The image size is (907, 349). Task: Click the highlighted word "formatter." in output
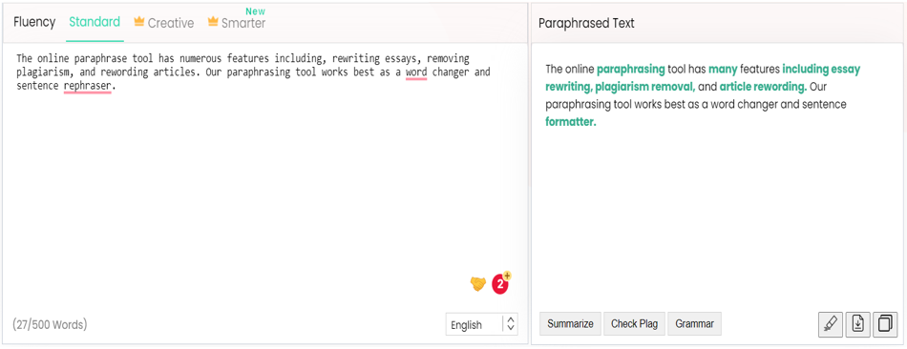[570, 122]
